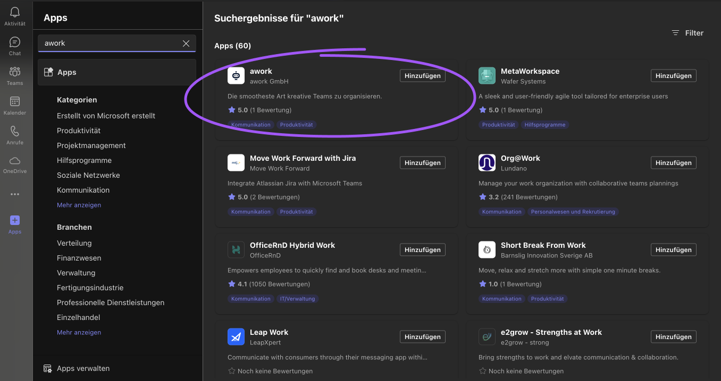This screenshot has width=721, height=381.
Task: Open the Filter options
Action: [688, 33]
